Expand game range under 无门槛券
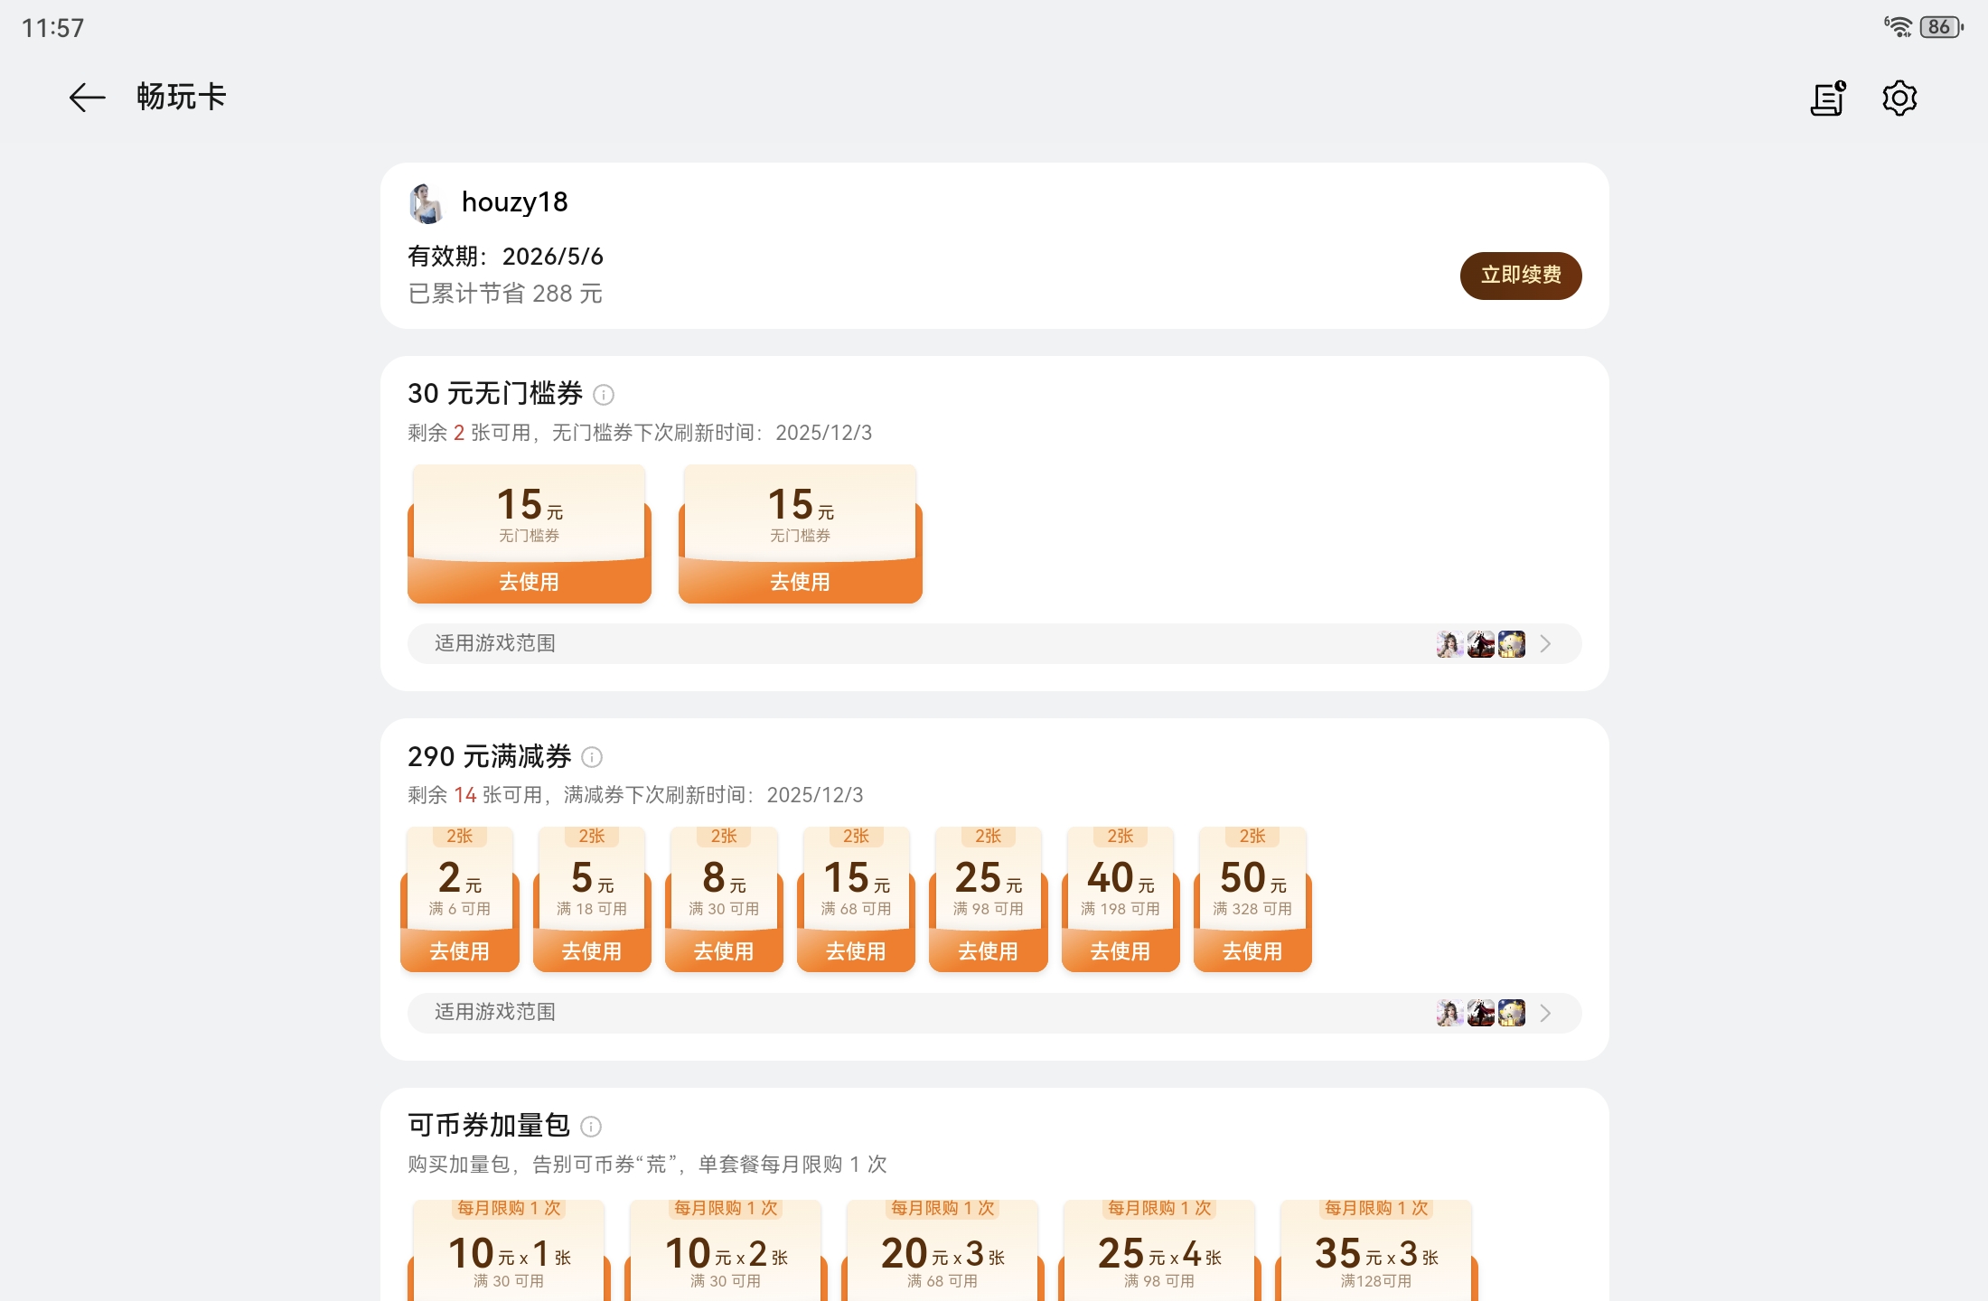The height and width of the screenshot is (1301, 1988). point(994,644)
